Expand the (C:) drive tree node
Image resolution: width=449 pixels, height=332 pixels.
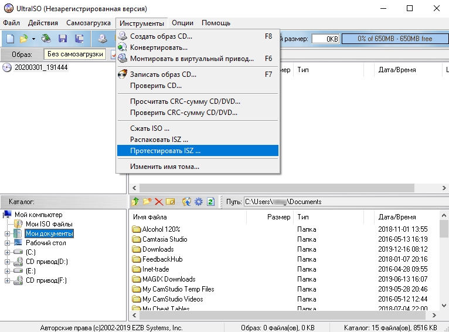pos(7,252)
